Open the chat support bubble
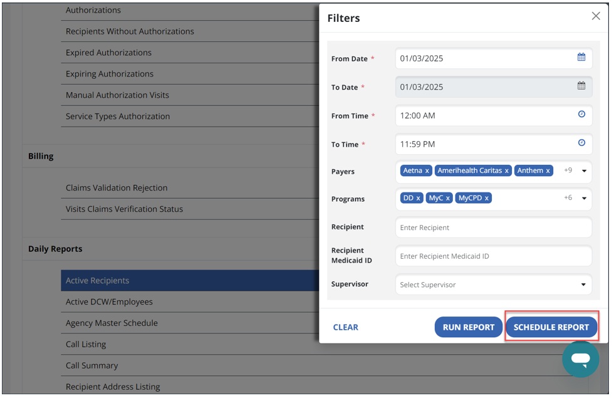This screenshot has width=614, height=398. point(580,359)
